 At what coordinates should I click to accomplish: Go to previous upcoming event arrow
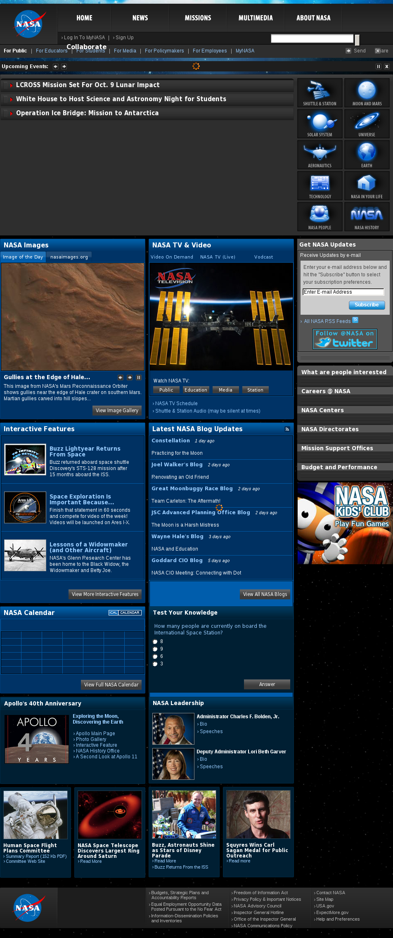coord(55,66)
